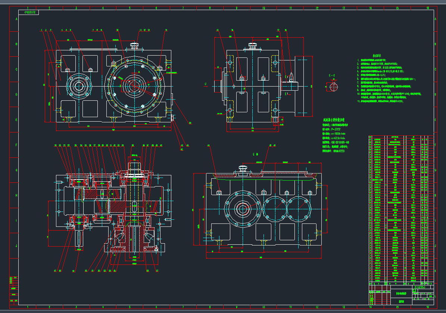
Task: Select balloon number 1 in front view
Action: (x=41, y=30)
